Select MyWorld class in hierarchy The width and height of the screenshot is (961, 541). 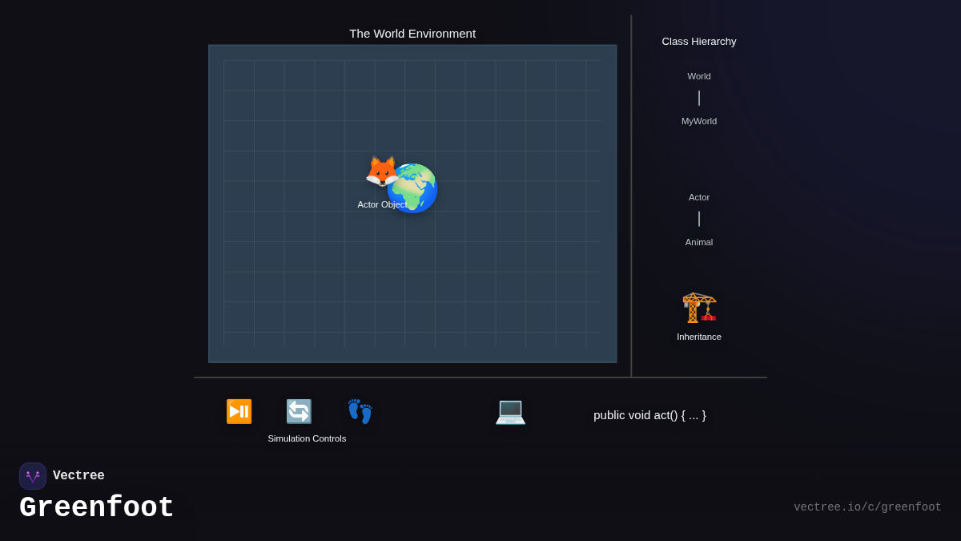pos(699,121)
